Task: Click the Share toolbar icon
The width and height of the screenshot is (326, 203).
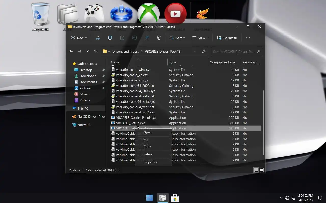Action: (x=147, y=38)
